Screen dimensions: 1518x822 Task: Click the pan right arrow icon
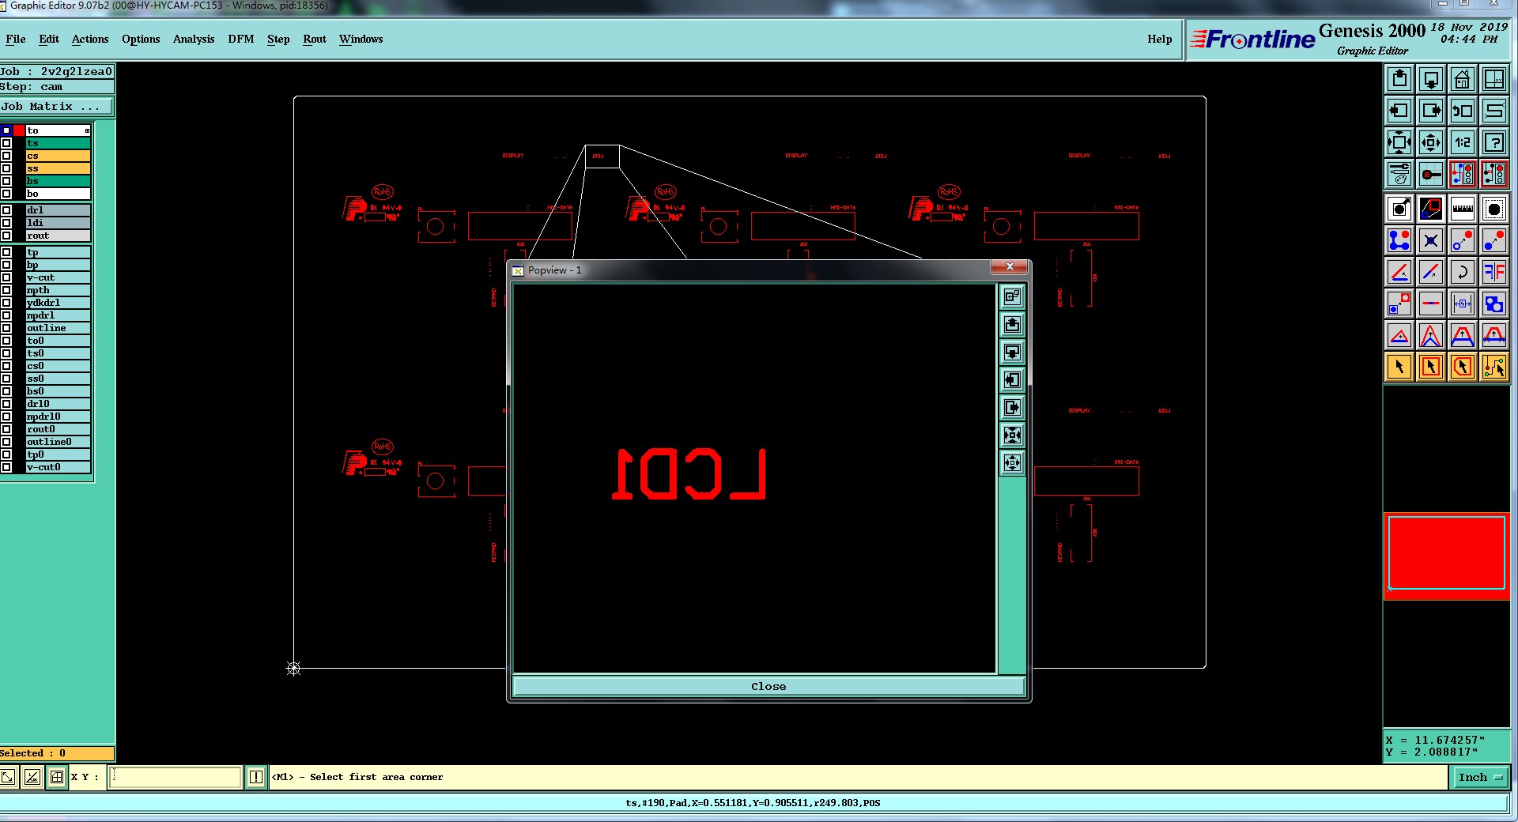point(1431,111)
